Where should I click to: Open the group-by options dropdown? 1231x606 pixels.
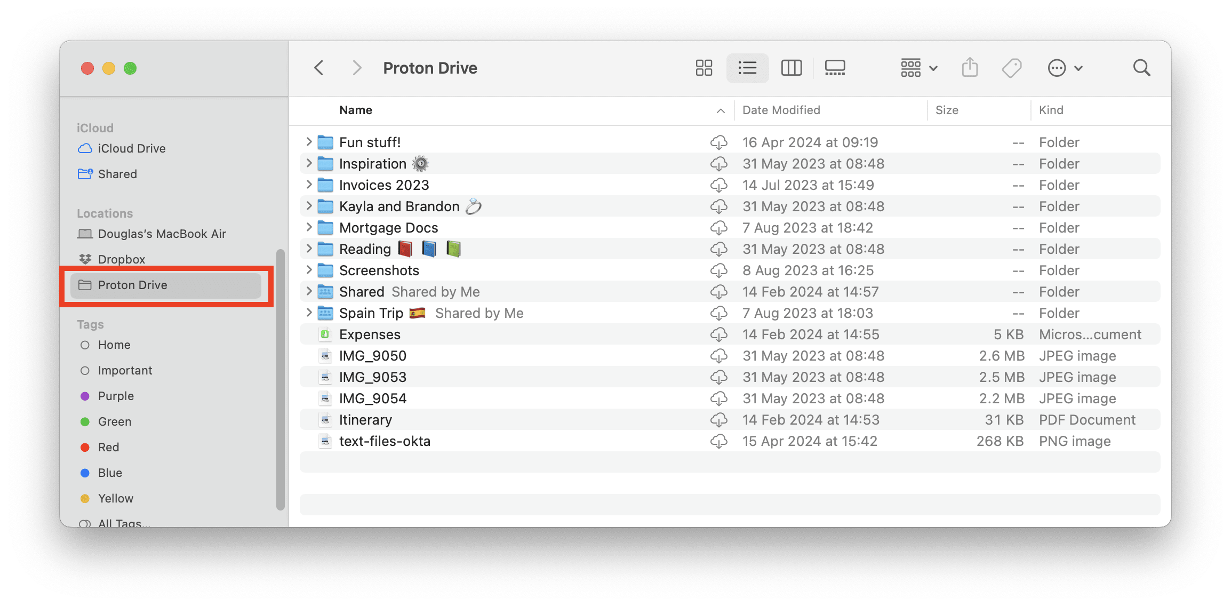tap(919, 68)
